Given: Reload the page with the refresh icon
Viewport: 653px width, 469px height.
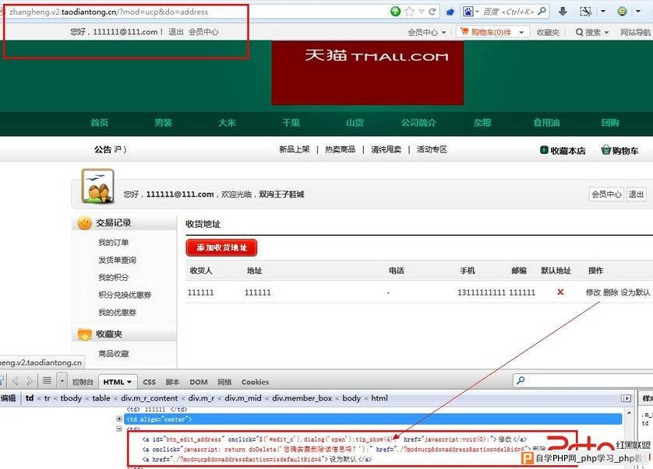Looking at the screenshot, I should coord(432,12).
